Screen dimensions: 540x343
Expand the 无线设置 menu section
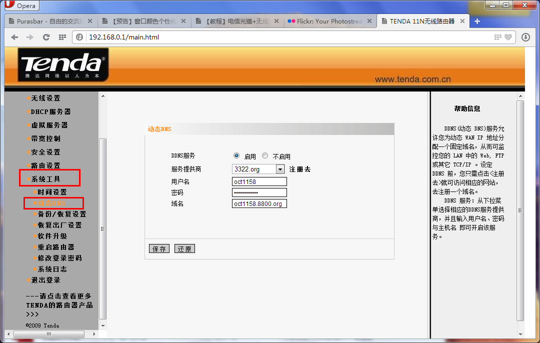45,98
